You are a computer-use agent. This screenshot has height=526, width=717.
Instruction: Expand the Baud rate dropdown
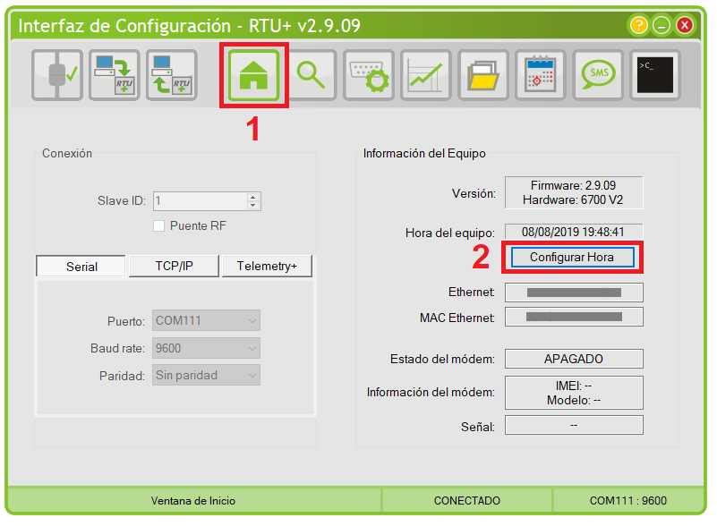click(x=207, y=348)
